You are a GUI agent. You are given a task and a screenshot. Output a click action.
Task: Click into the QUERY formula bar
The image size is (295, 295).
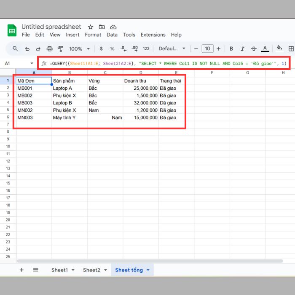click(x=168, y=63)
